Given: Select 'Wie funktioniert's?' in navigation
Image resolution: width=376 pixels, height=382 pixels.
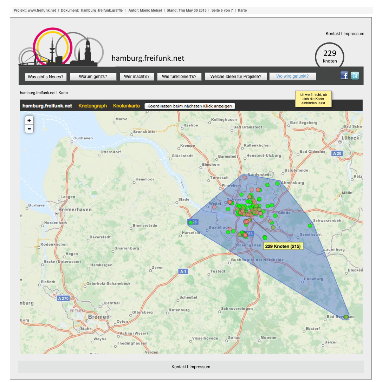Looking at the screenshot, I should click(x=179, y=77).
